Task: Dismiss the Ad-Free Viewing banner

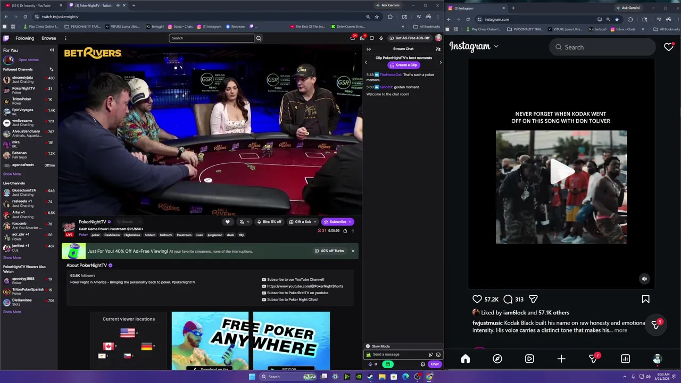Action: [x=353, y=251]
